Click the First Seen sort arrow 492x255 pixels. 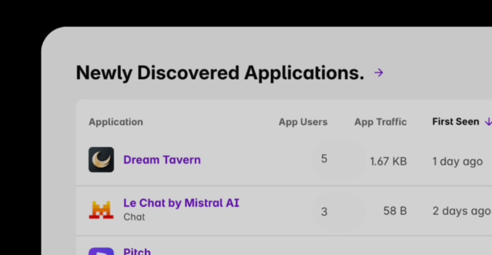[x=488, y=121]
